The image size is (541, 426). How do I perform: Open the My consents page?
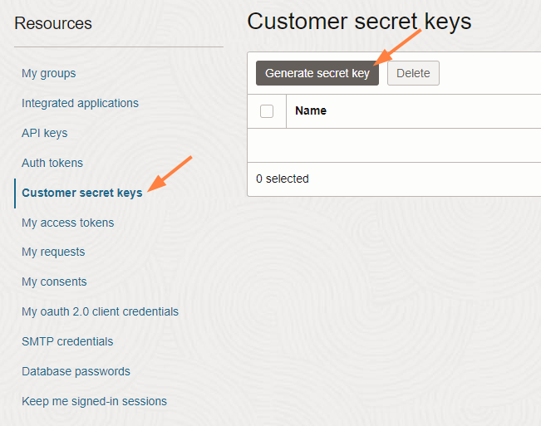point(54,282)
